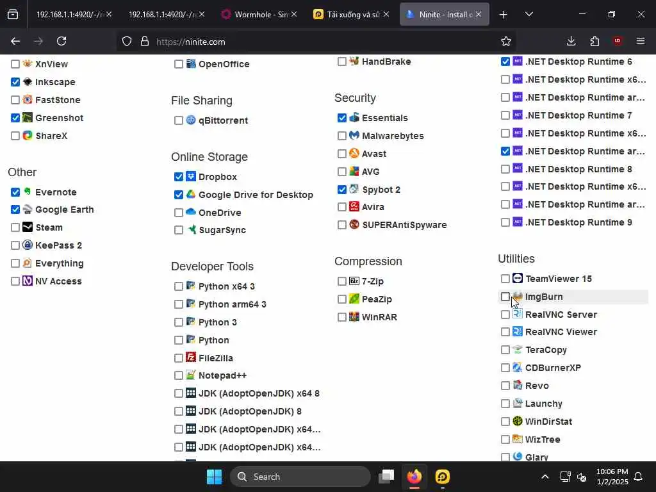
Task: Open the list all tabs dropdown
Action: click(x=529, y=14)
